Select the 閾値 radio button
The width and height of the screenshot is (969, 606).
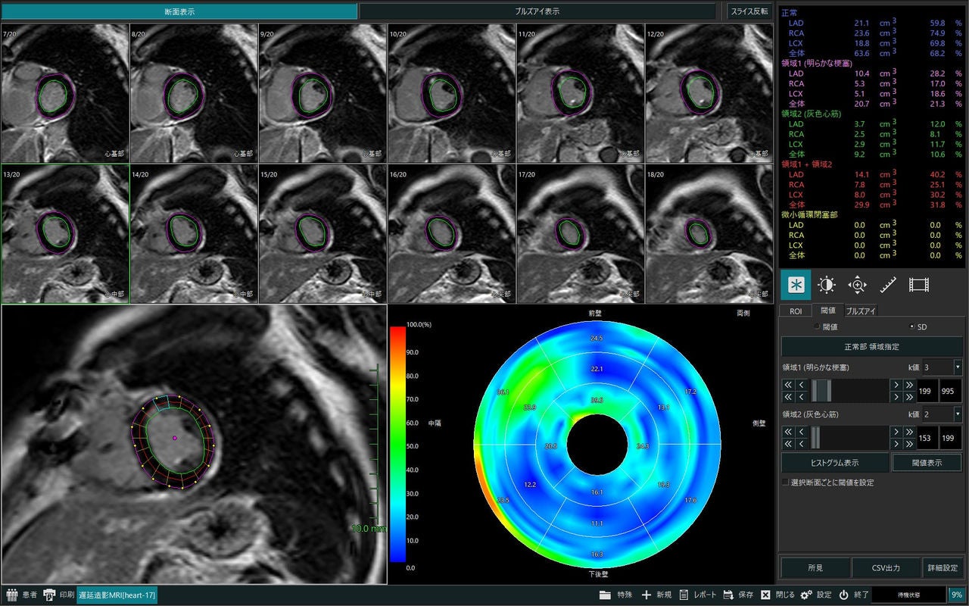coord(817,326)
